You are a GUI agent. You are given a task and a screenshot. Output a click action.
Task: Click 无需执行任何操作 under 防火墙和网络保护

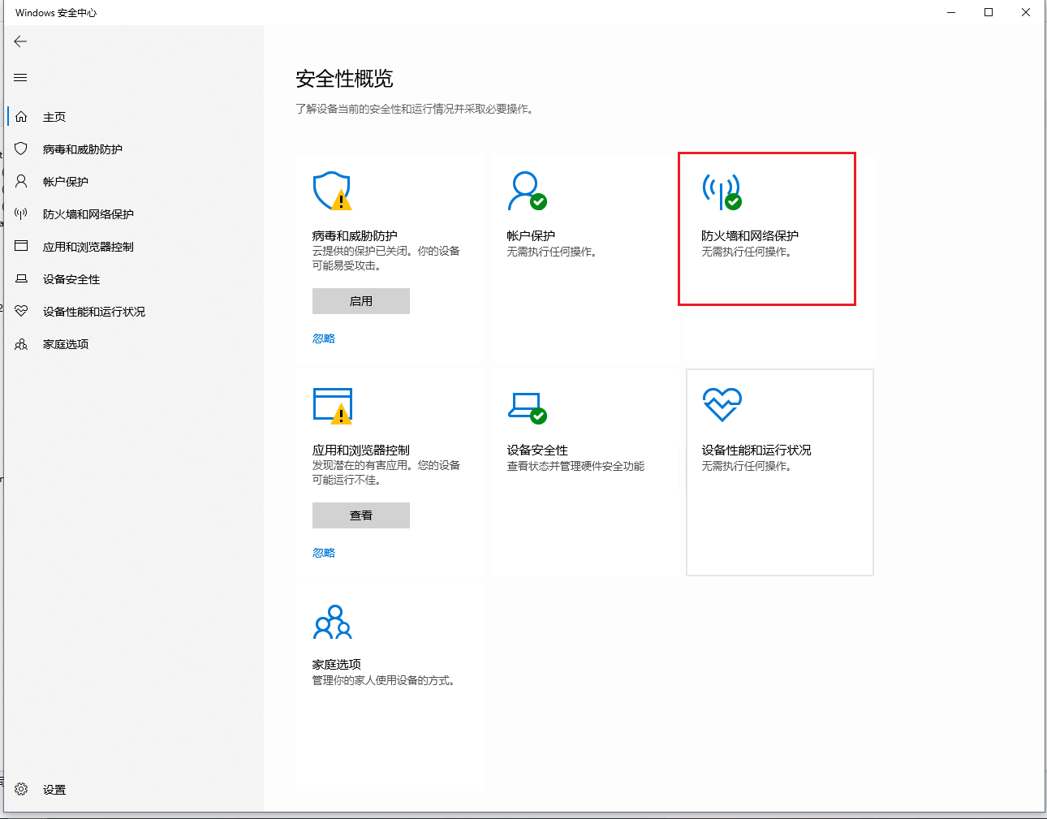coord(747,252)
